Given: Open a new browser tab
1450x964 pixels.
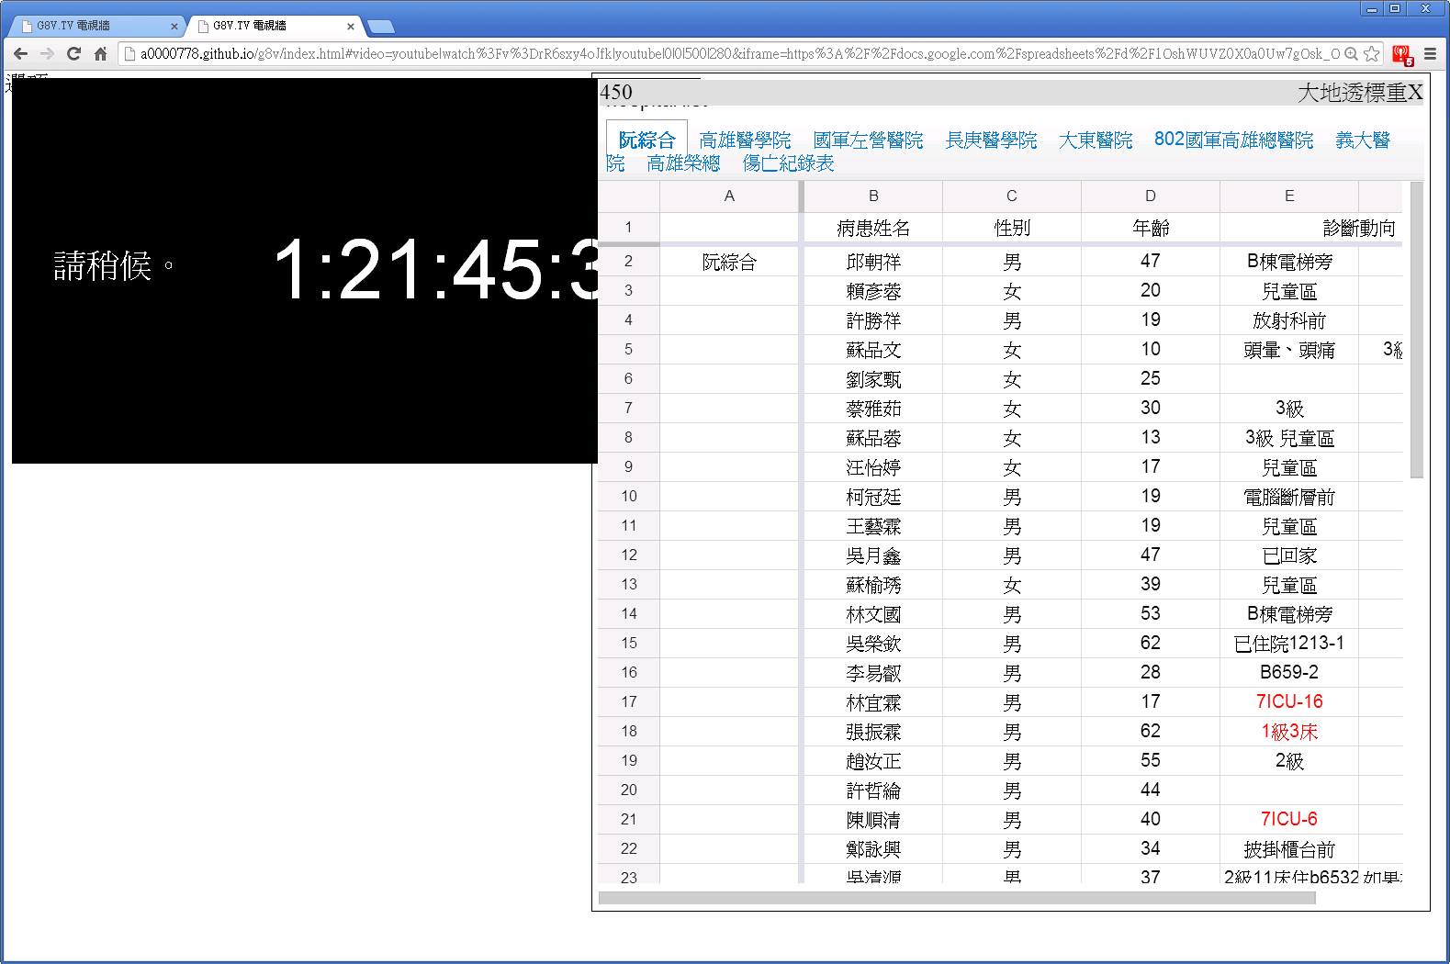Looking at the screenshot, I should [x=380, y=27].
